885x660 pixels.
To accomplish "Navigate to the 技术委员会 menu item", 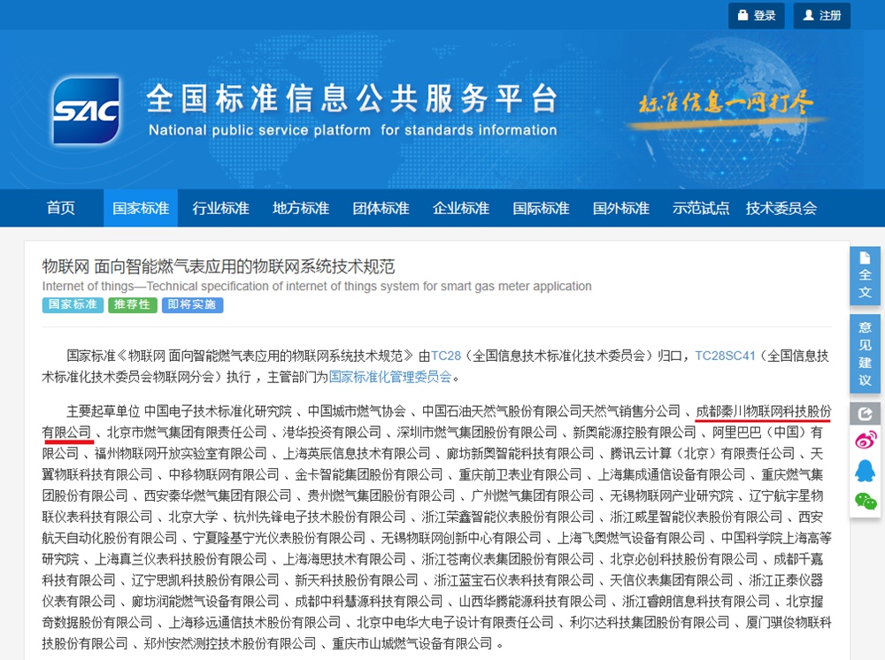I will [781, 209].
